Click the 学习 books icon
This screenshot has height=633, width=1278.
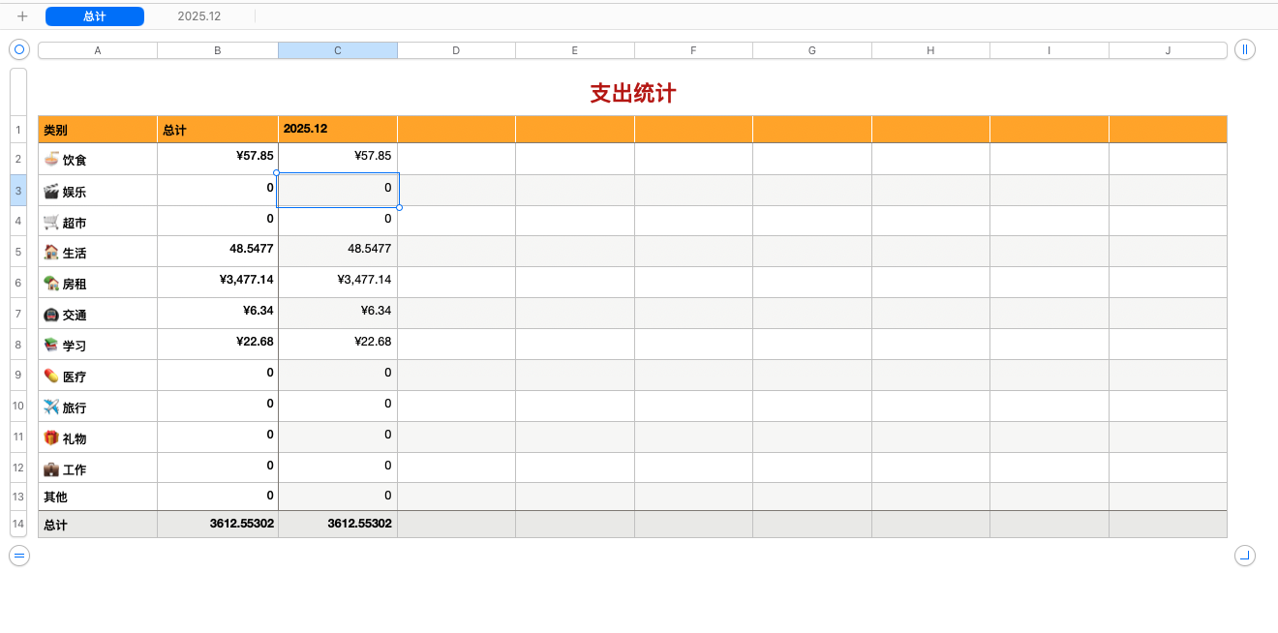point(49,345)
